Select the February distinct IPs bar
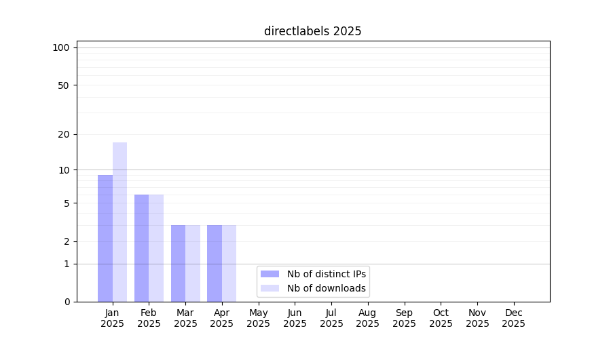This screenshot has width=611, height=339. coord(141,248)
